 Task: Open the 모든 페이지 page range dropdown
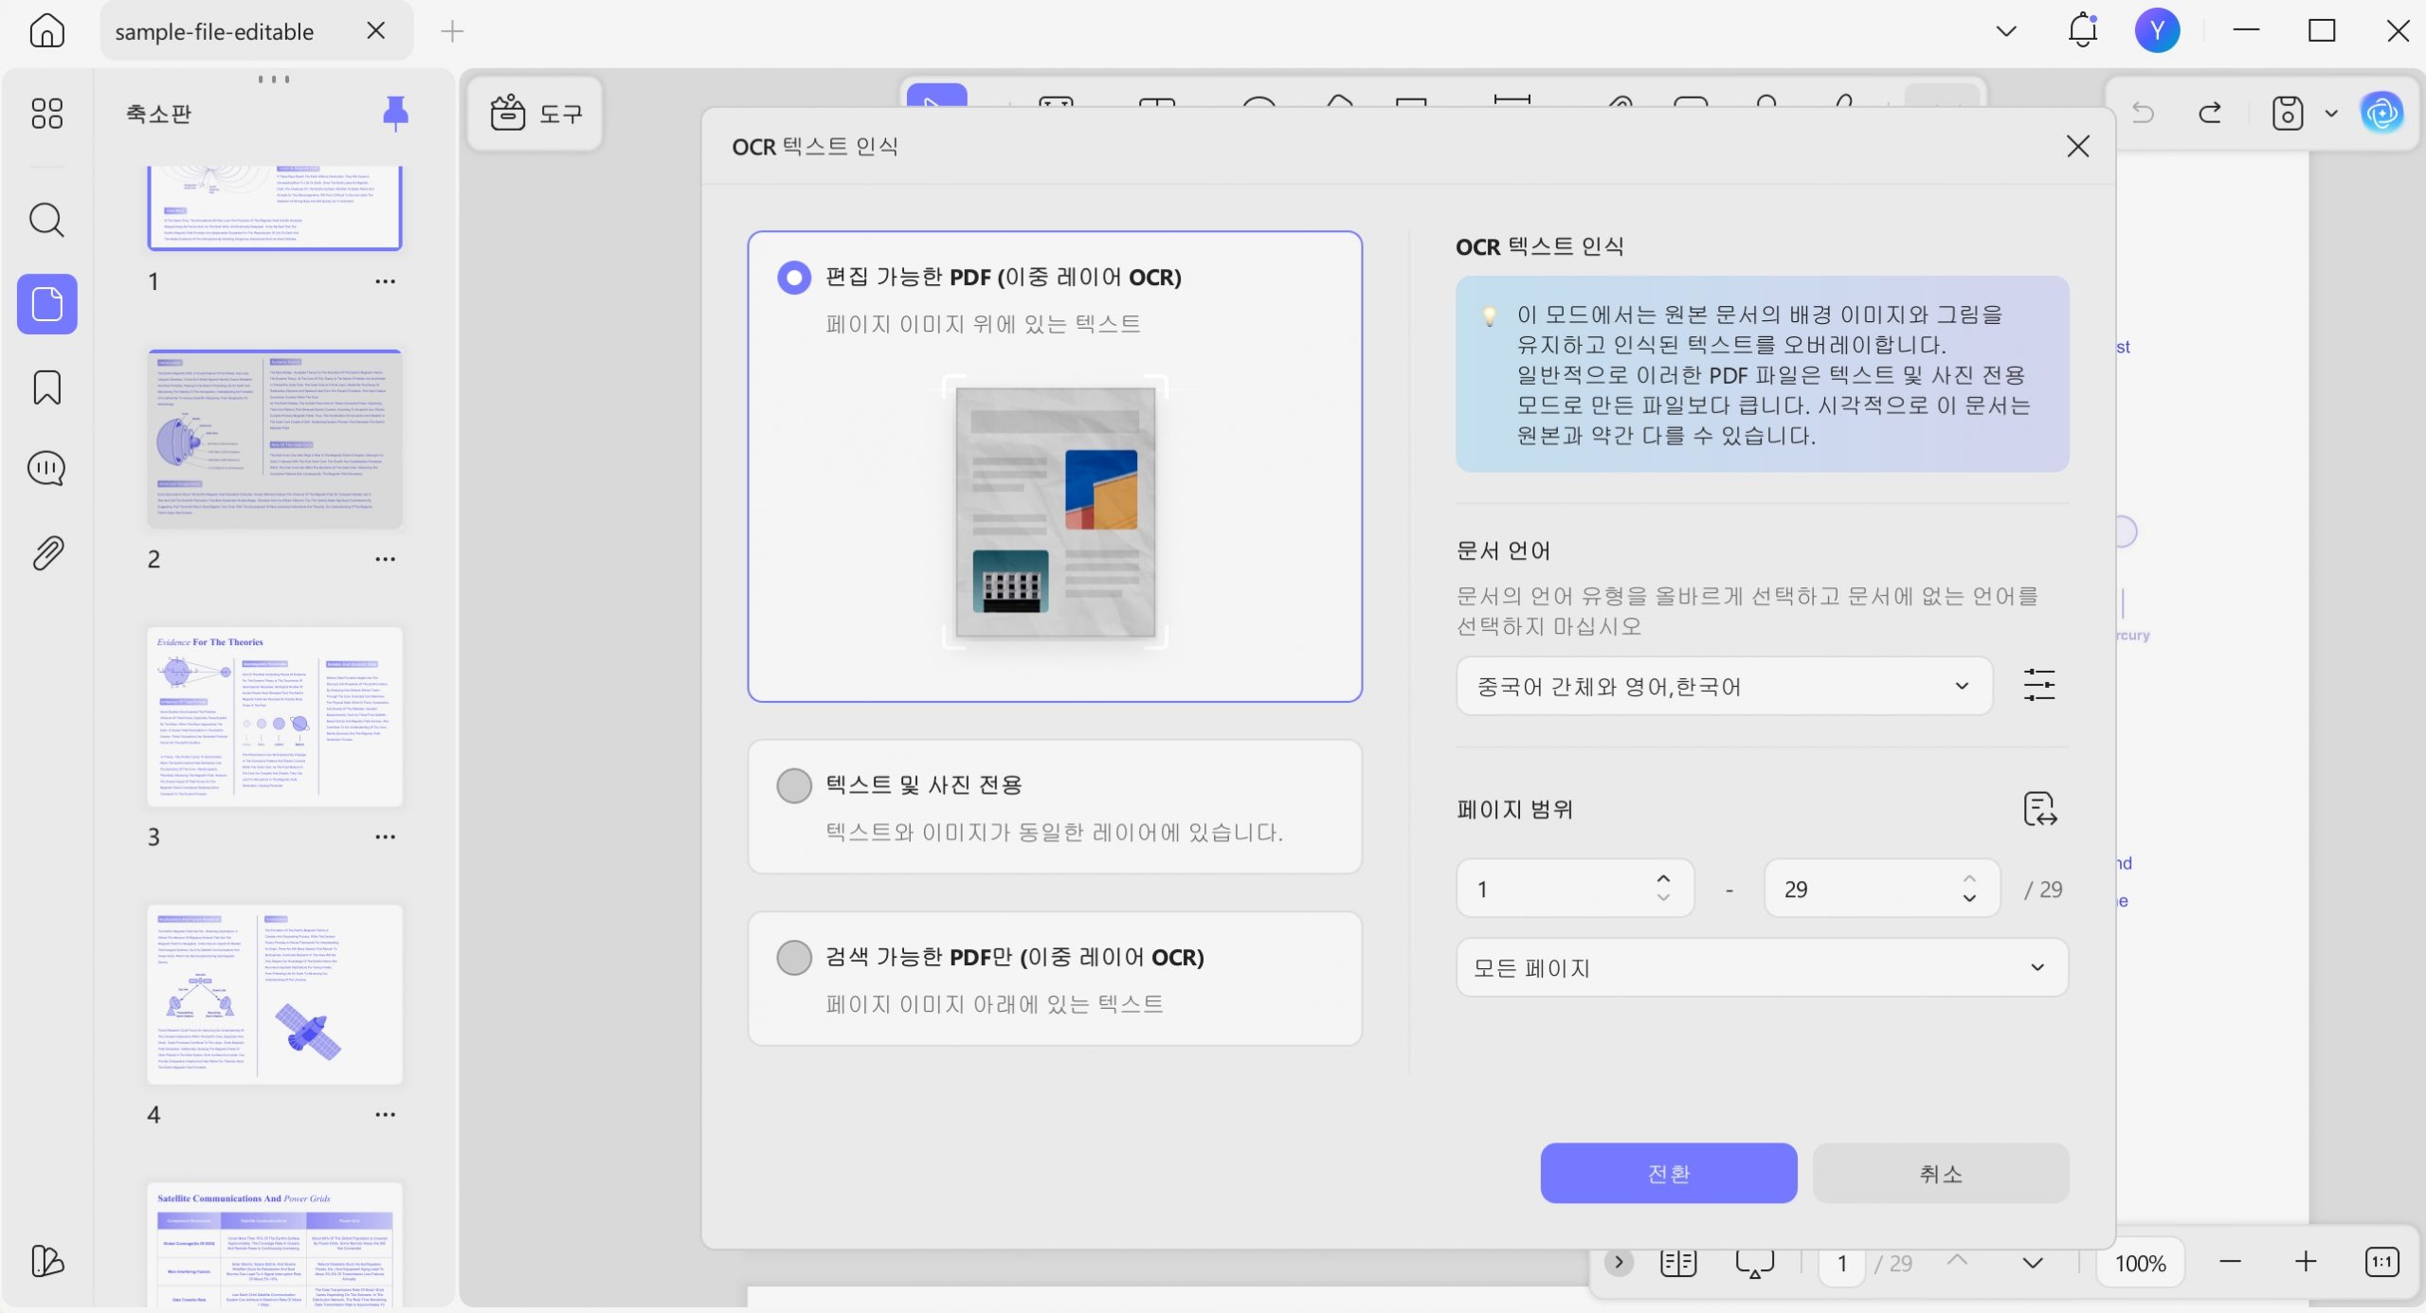[1762, 967]
